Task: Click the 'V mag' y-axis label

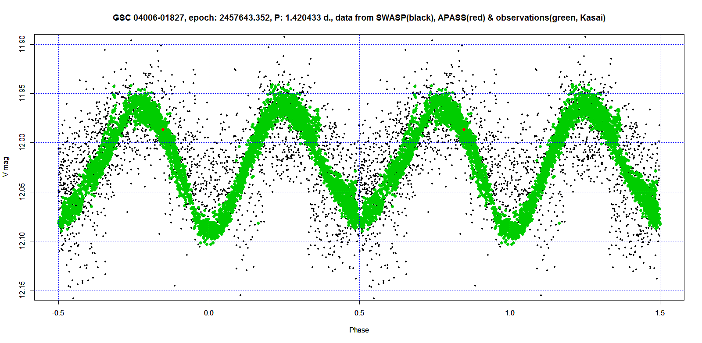Action: click(x=5, y=167)
